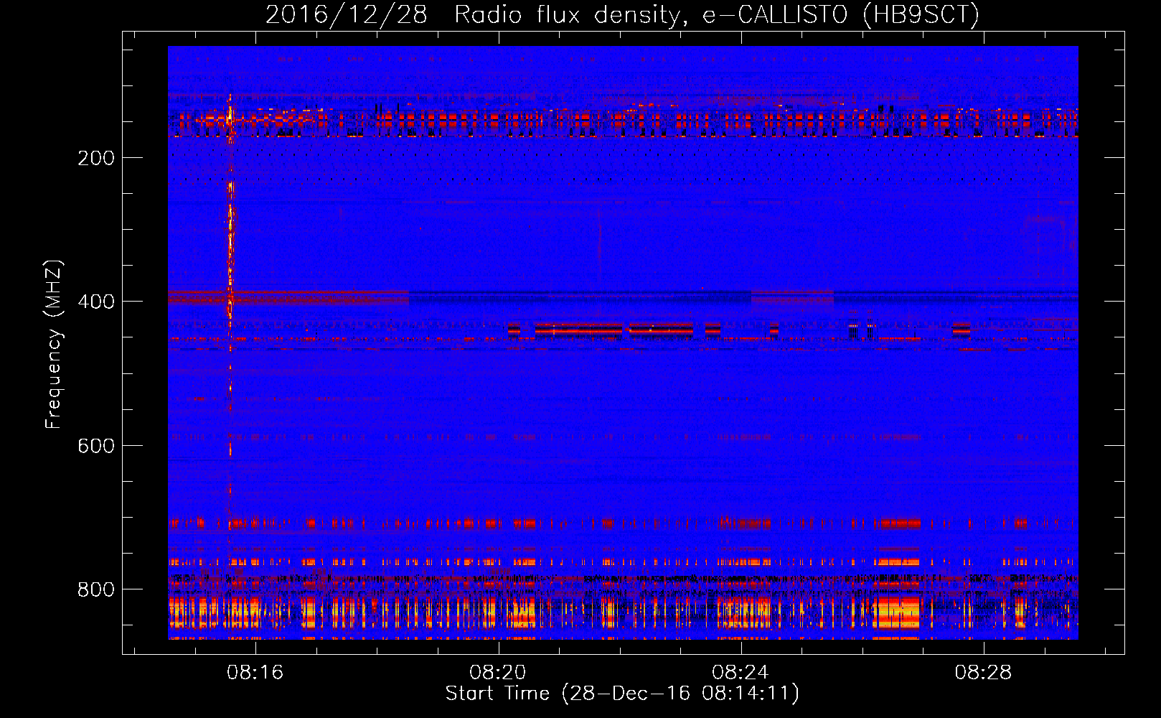Select the 600 frequency tick label
This screenshot has height=718, width=1161.
[x=96, y=446]
